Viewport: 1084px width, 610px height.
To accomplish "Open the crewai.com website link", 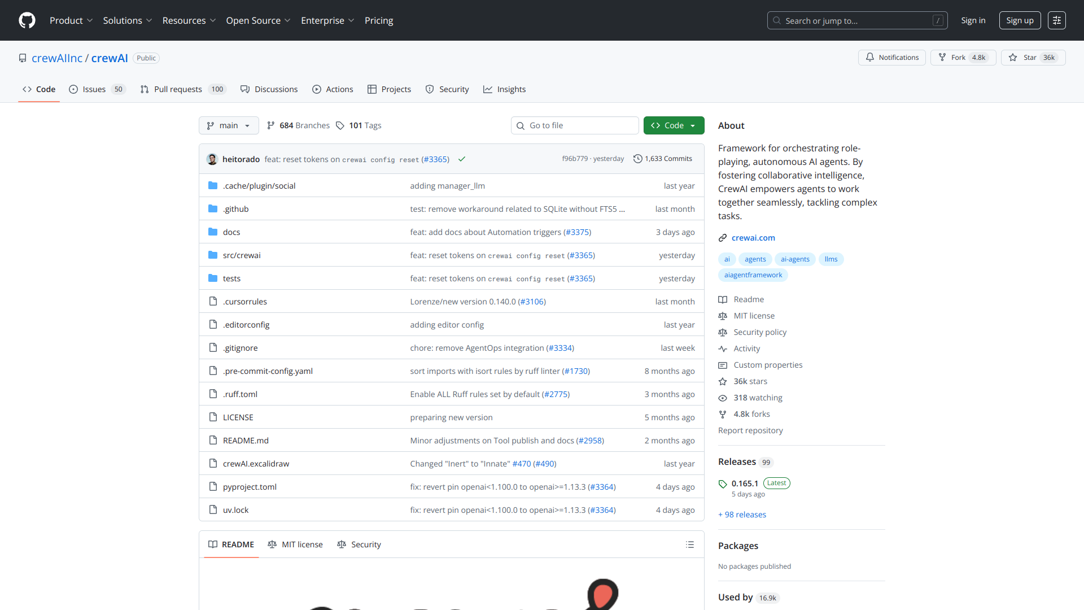I will tap(753, 238).
